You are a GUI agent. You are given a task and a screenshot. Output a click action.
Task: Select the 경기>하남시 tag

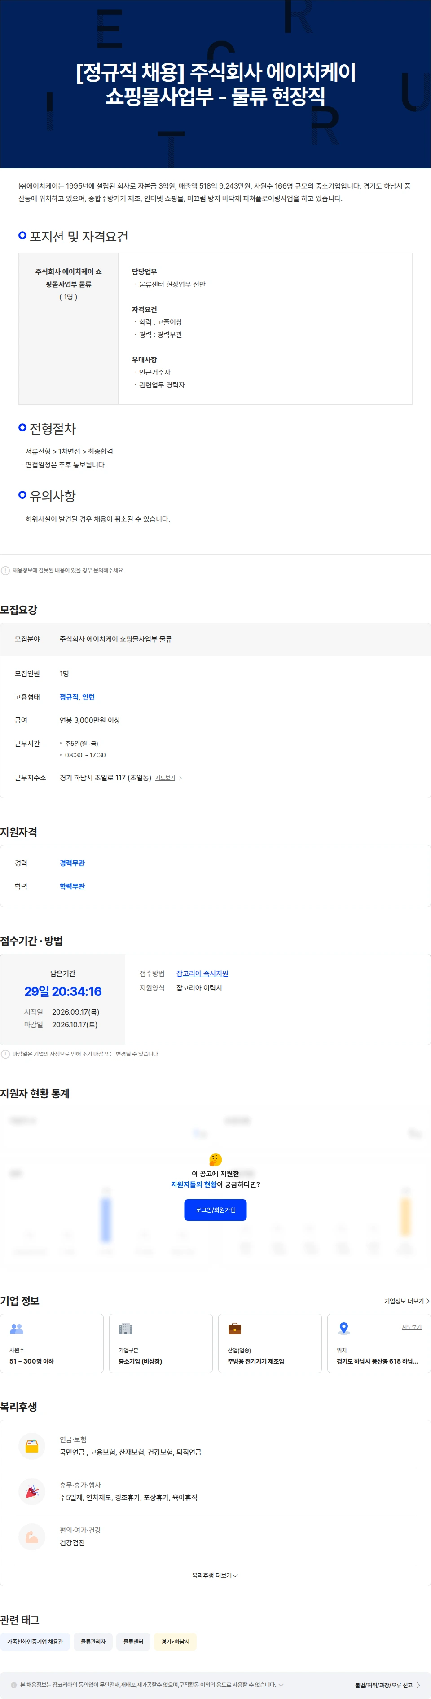(175, 1642)
